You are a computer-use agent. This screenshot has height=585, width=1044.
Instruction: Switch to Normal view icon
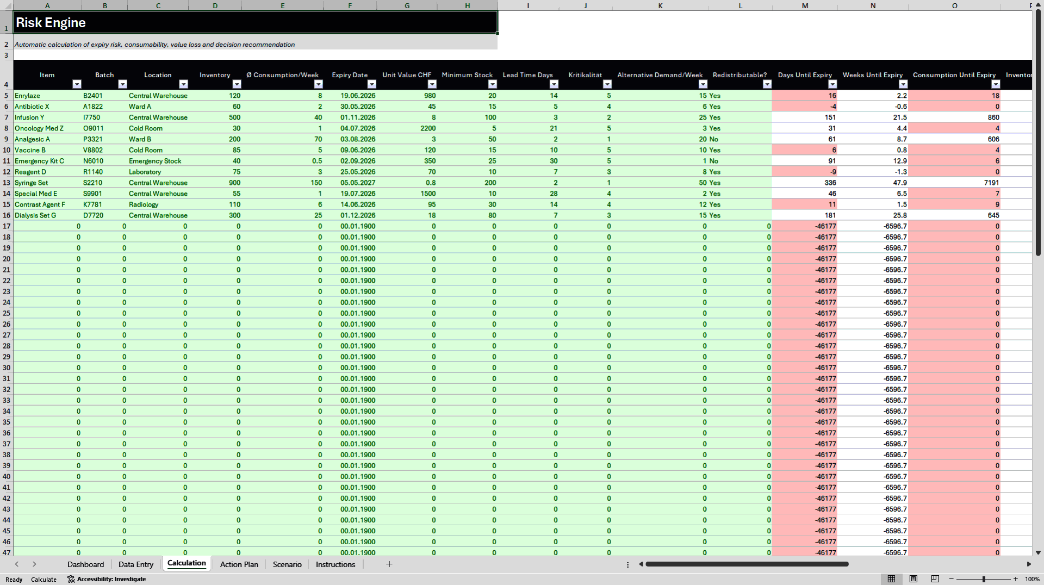click(x=891, y=579)
